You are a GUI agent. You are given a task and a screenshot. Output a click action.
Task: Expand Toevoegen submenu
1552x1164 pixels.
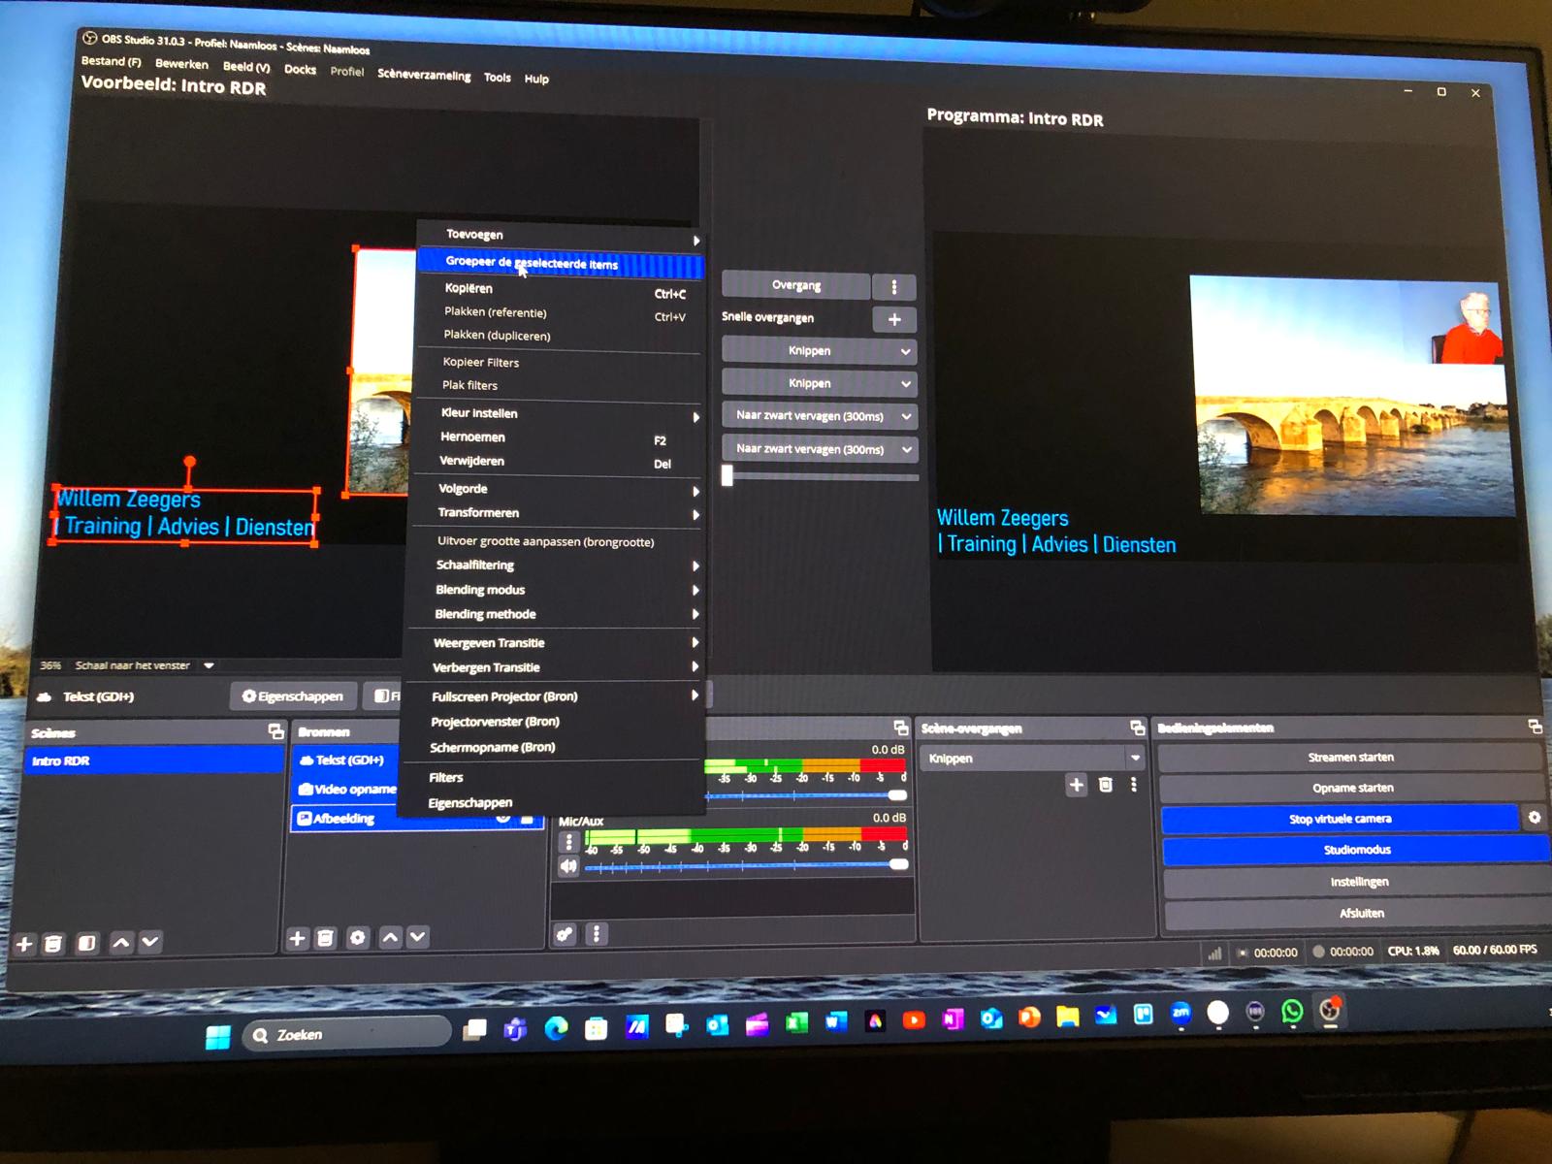[561, 236]
